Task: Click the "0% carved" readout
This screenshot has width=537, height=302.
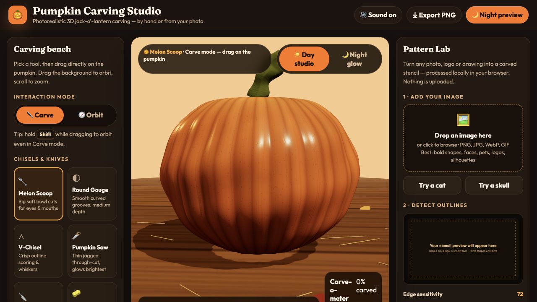Action: pyautogui.click(x=366, y=286)
